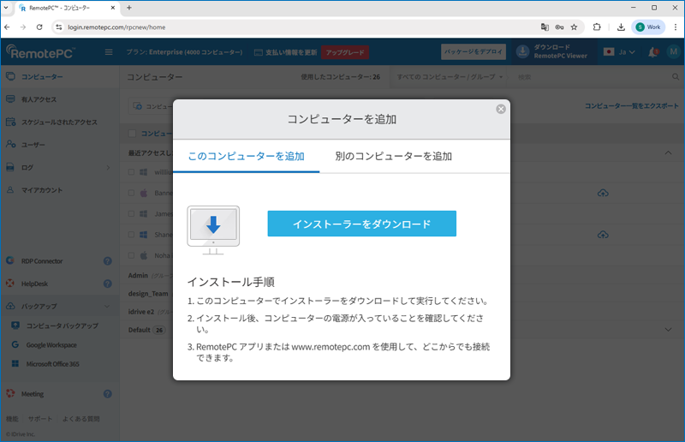Open the M user avatar menu
685x442 pixels.
(x=673, y=51)
